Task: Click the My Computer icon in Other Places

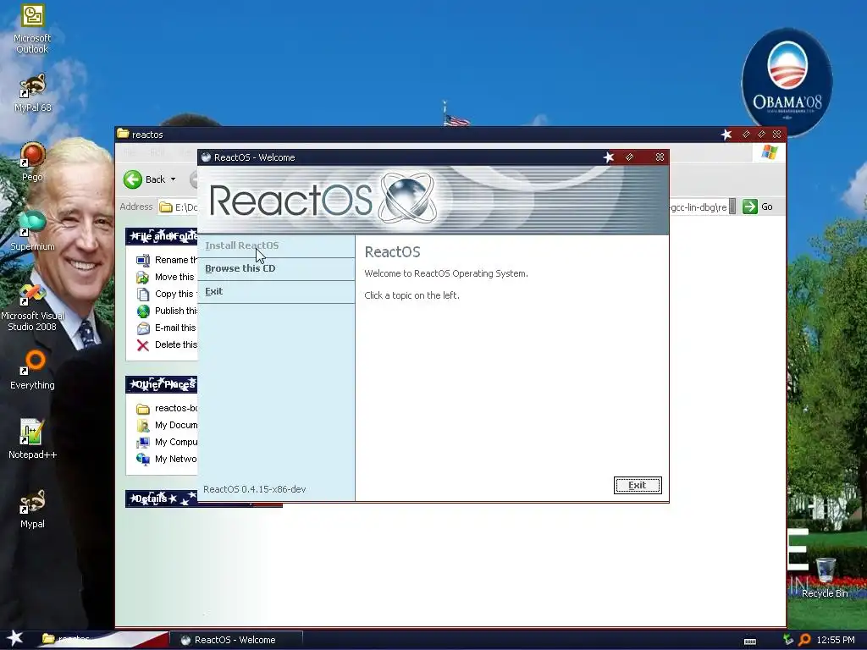Action: pos(142,442)
